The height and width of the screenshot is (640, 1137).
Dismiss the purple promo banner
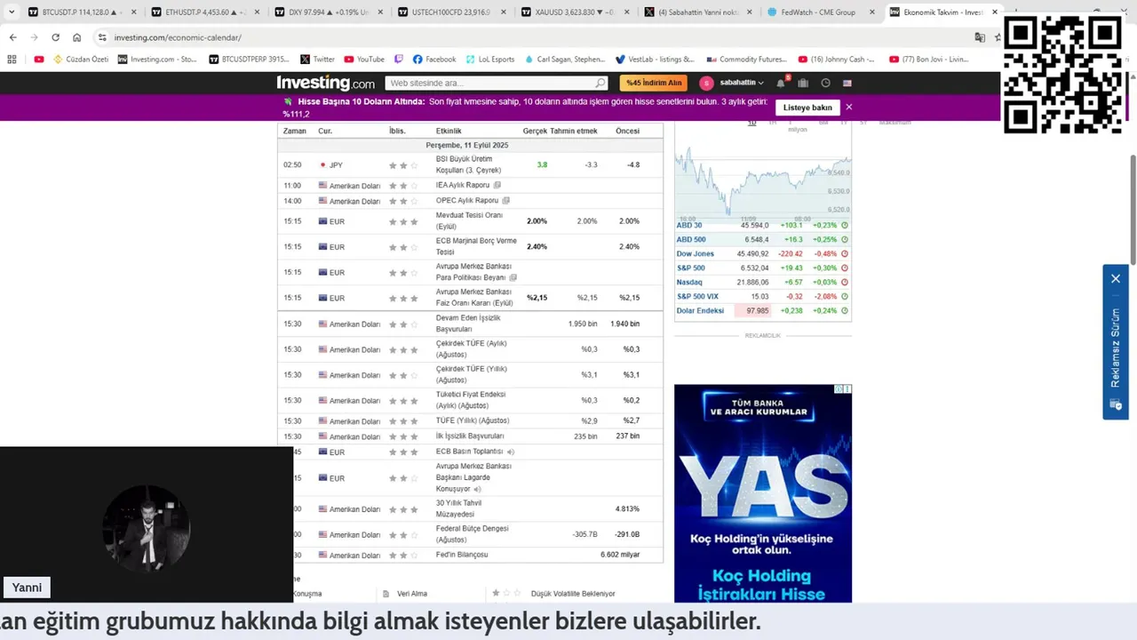[848, 107]
